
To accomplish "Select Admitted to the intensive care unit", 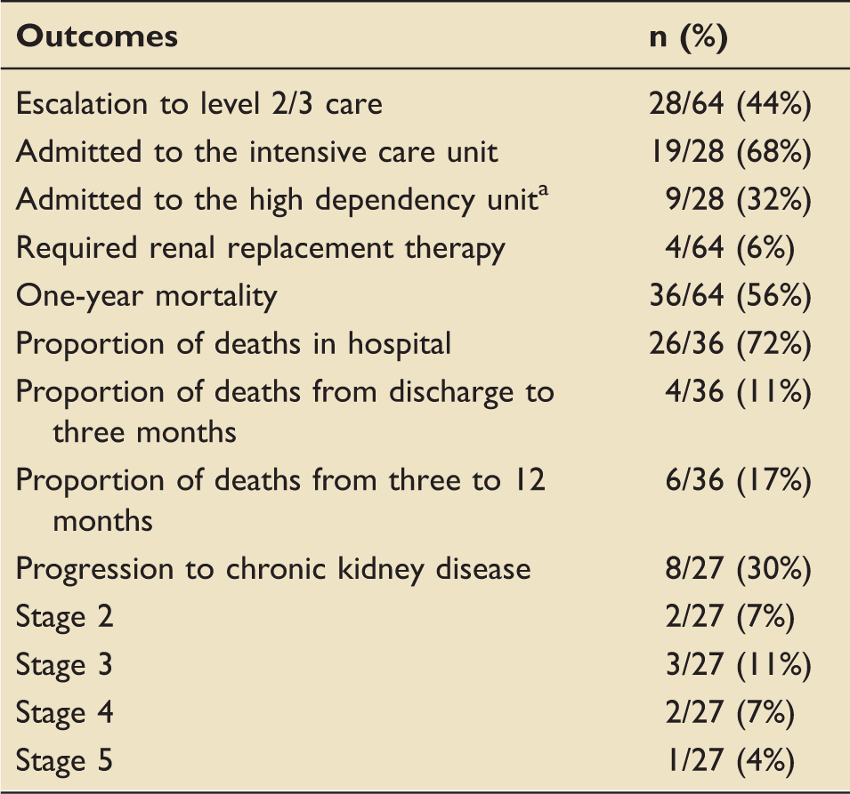I will tap(256, 151).
